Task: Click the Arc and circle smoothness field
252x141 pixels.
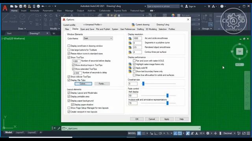Action: coord(137,38)
